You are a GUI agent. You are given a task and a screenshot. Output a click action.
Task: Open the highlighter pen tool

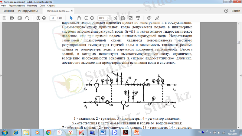tap(157, 18)
